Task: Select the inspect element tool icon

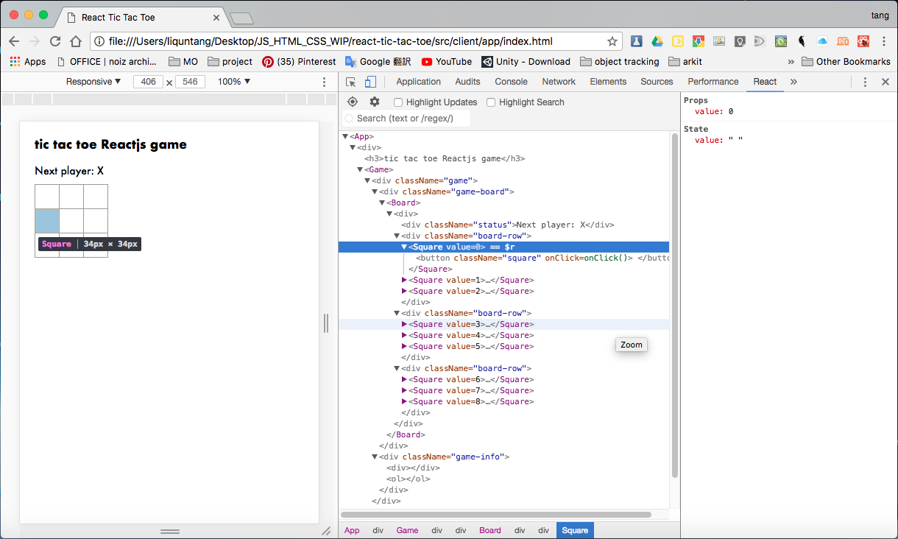Action: 350,82
